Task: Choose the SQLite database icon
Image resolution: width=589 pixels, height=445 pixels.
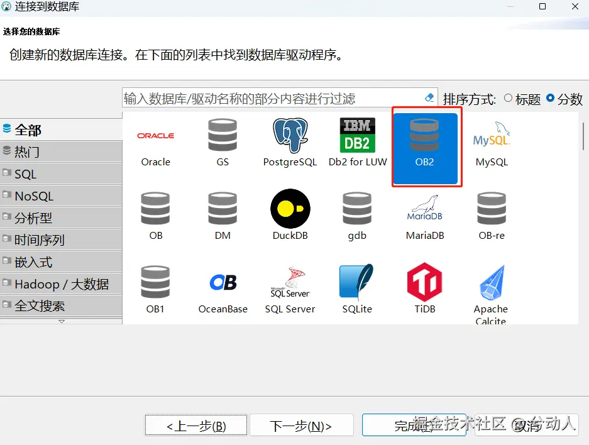Action: pos(356,289)
